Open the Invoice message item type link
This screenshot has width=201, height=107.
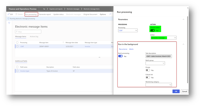coord(87,47)
